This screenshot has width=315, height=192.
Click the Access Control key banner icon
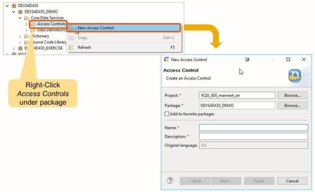[295, 76]
